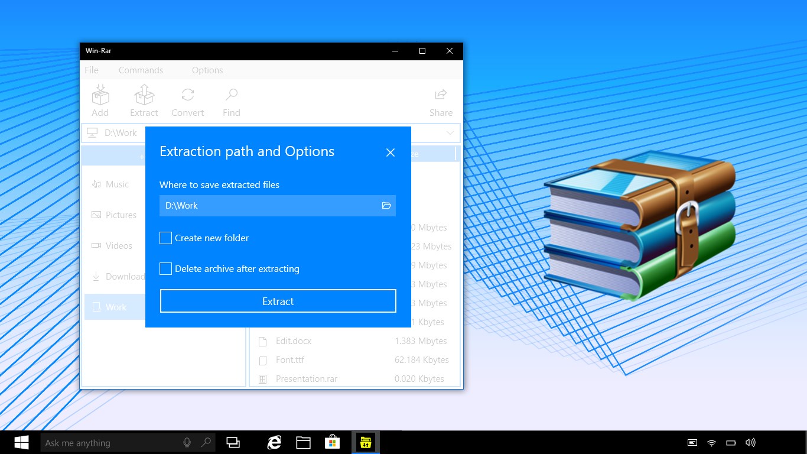The height and width of the screenshot is (454, 807).
Task: Open the Store from the taskbar
Action: [x=333, y=442]
